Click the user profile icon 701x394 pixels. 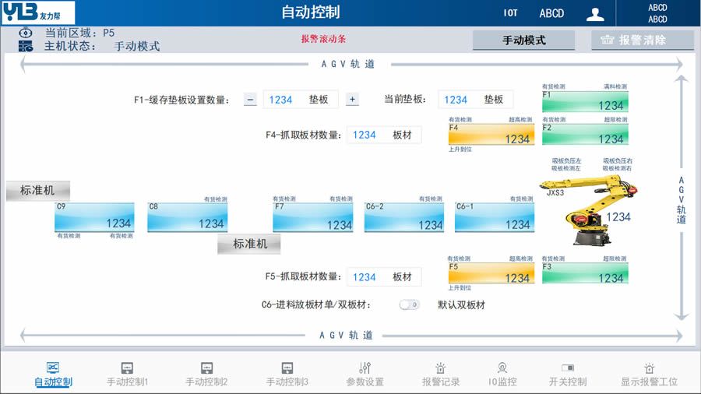pyautogui.click(x=595, y=14)
